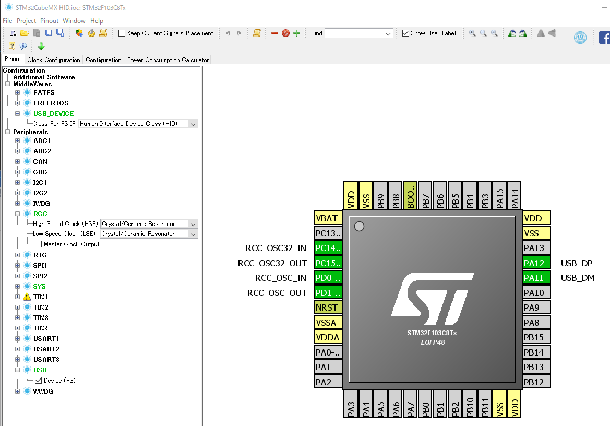
Task: Click the green plus expand-all icon
Action: click(297, 33)
